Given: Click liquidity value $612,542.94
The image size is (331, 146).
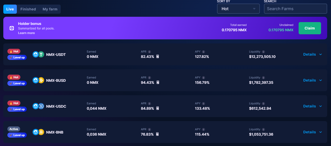Looking at the screenshot, I should 260,108.
